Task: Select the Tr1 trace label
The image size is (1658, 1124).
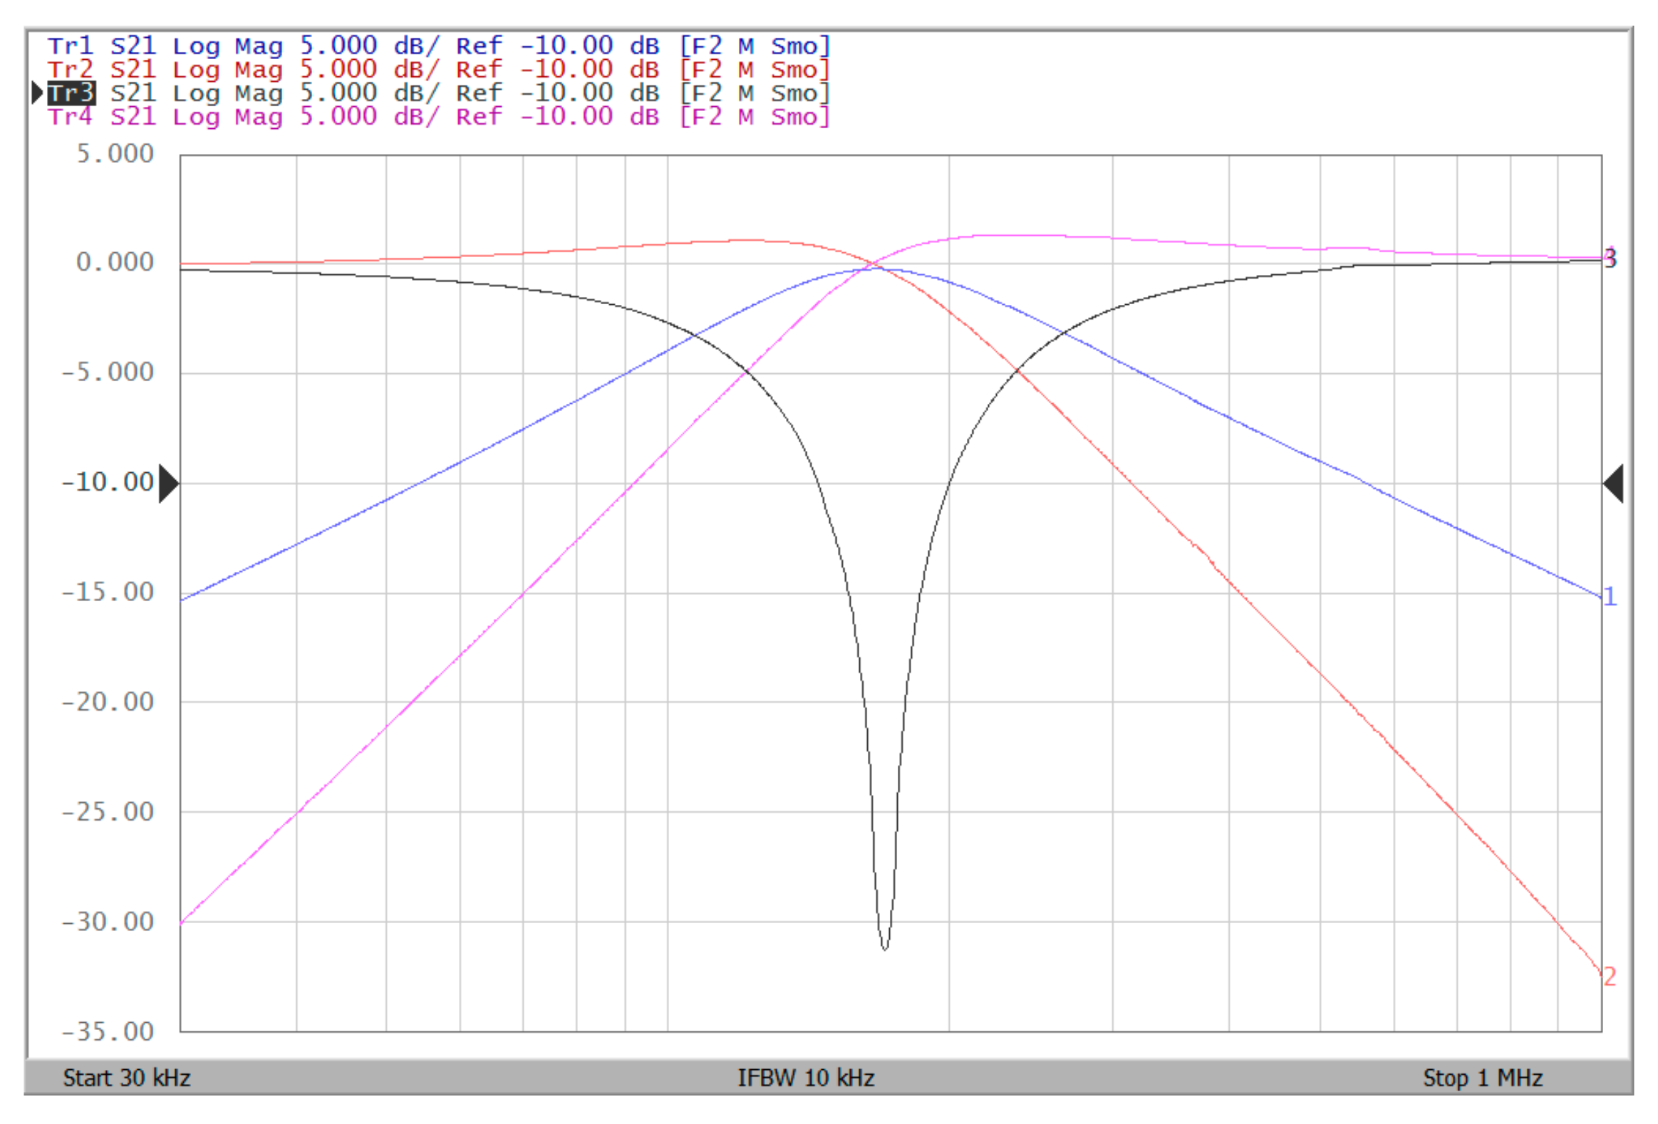Action: click(71, 46)
